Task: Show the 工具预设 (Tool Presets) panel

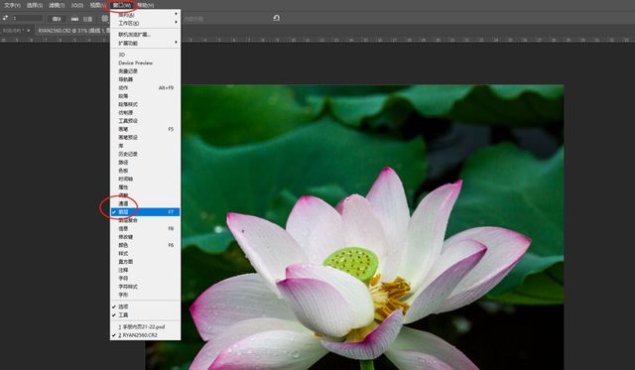Action: (146, 121)
